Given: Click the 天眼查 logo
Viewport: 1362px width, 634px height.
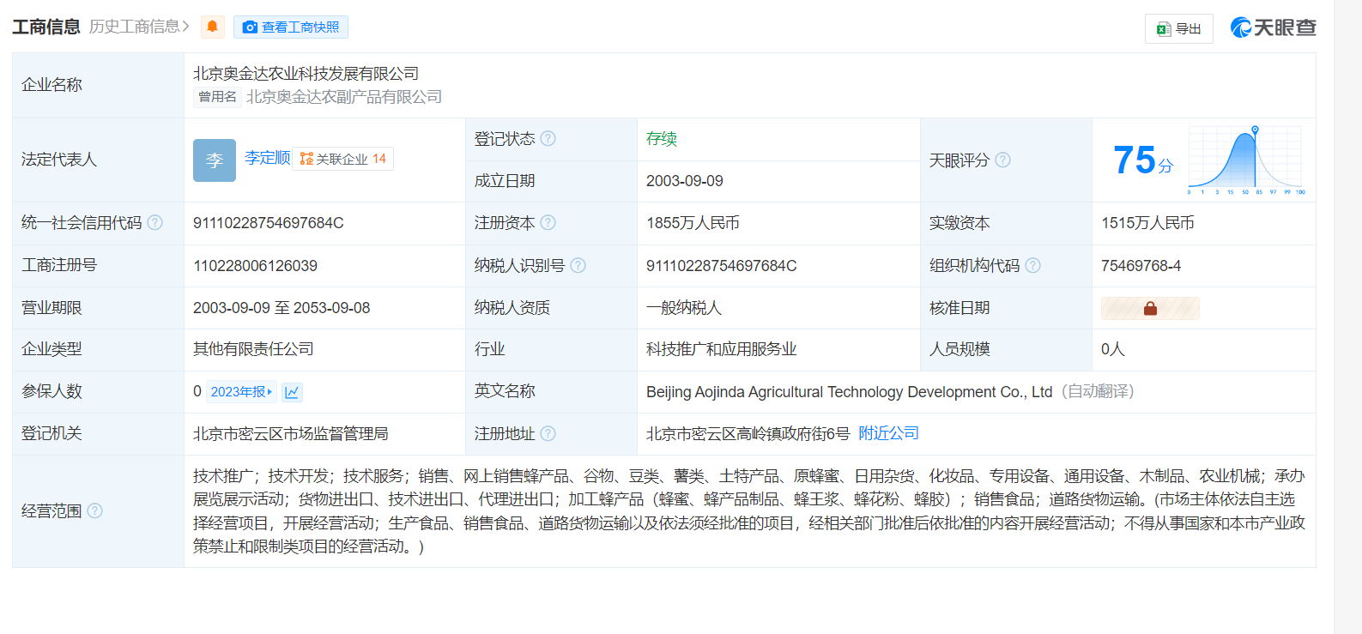Looking at the screenshot, I should coord(1273,27).
